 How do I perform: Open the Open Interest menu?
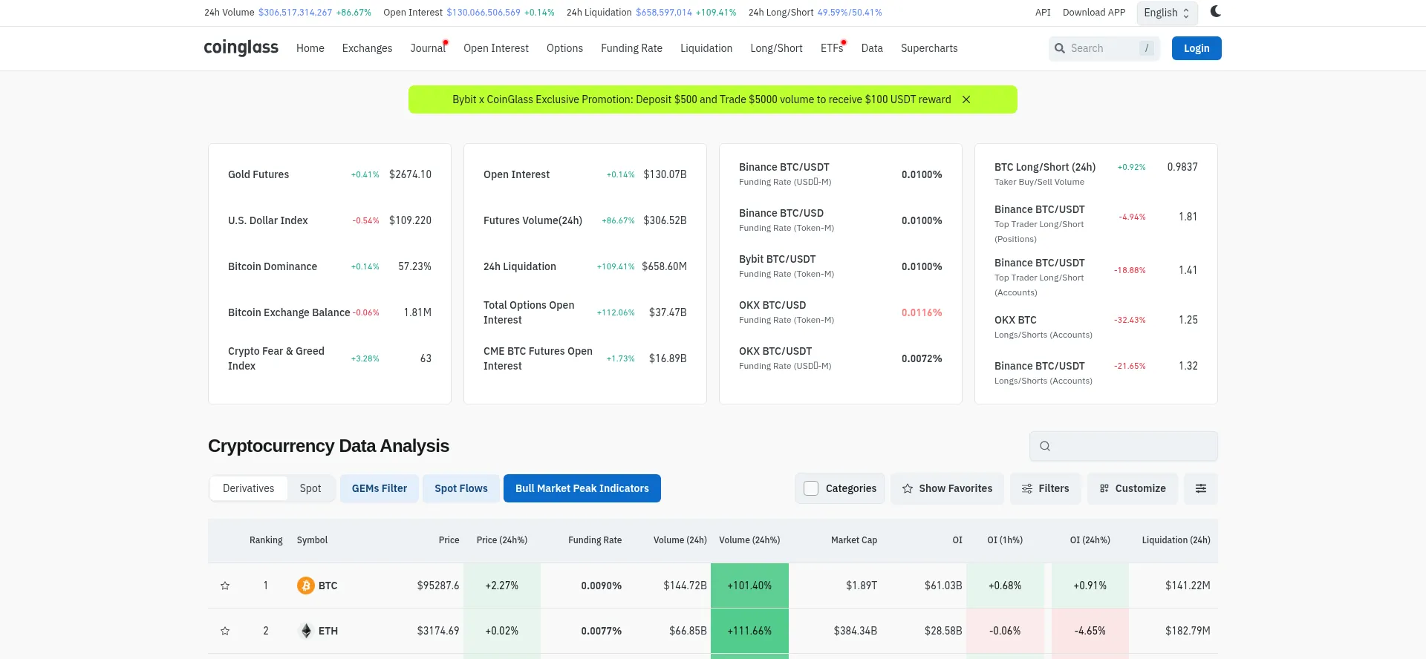tap(496, 48)
